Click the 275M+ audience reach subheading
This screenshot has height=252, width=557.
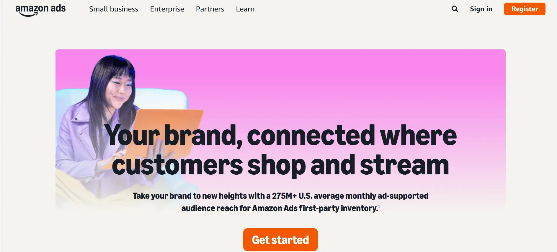280,201
